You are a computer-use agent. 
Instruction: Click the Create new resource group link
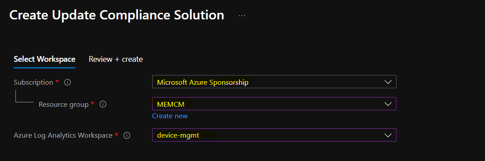click(170, 116)
